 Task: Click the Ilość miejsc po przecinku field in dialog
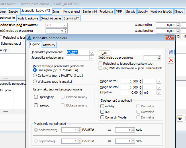[x=151, y=58]
